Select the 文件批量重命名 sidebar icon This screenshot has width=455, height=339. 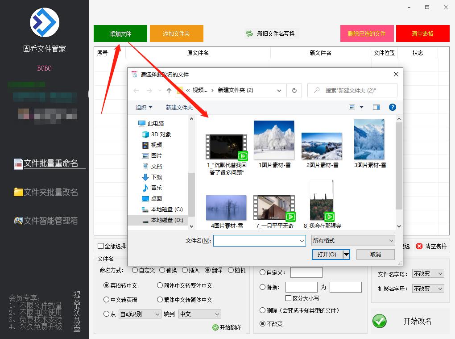(19, 164)
